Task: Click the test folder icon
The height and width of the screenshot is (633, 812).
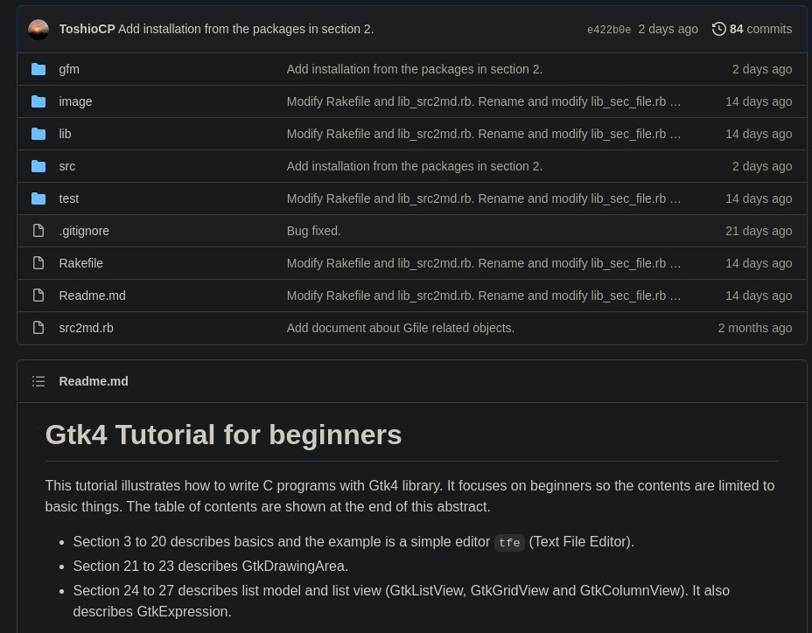Action: click(38, 198)
